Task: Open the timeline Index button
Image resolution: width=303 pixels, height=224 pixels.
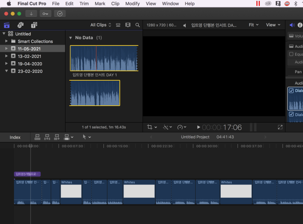Action: 15,137
